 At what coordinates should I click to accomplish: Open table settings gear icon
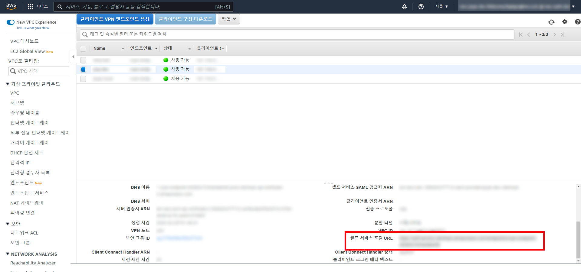[x=565, y=22]
